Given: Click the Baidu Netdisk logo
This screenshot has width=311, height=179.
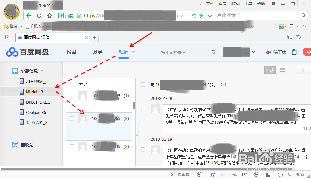Looking at the screenshot, I should 27,52.
